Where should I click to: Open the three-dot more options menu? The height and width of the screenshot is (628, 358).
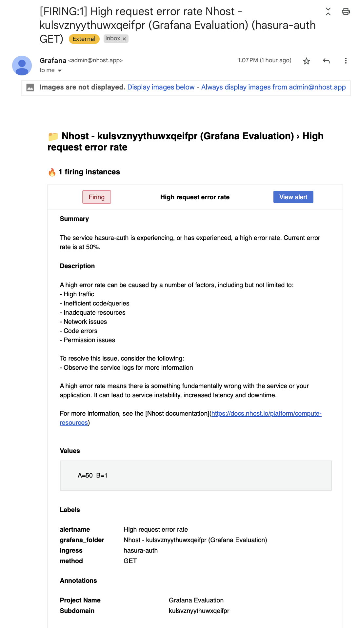(x=346, y=61)
